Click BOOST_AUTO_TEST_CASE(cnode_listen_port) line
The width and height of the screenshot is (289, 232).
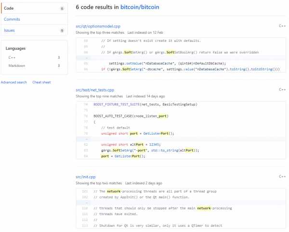coord(131,116)
